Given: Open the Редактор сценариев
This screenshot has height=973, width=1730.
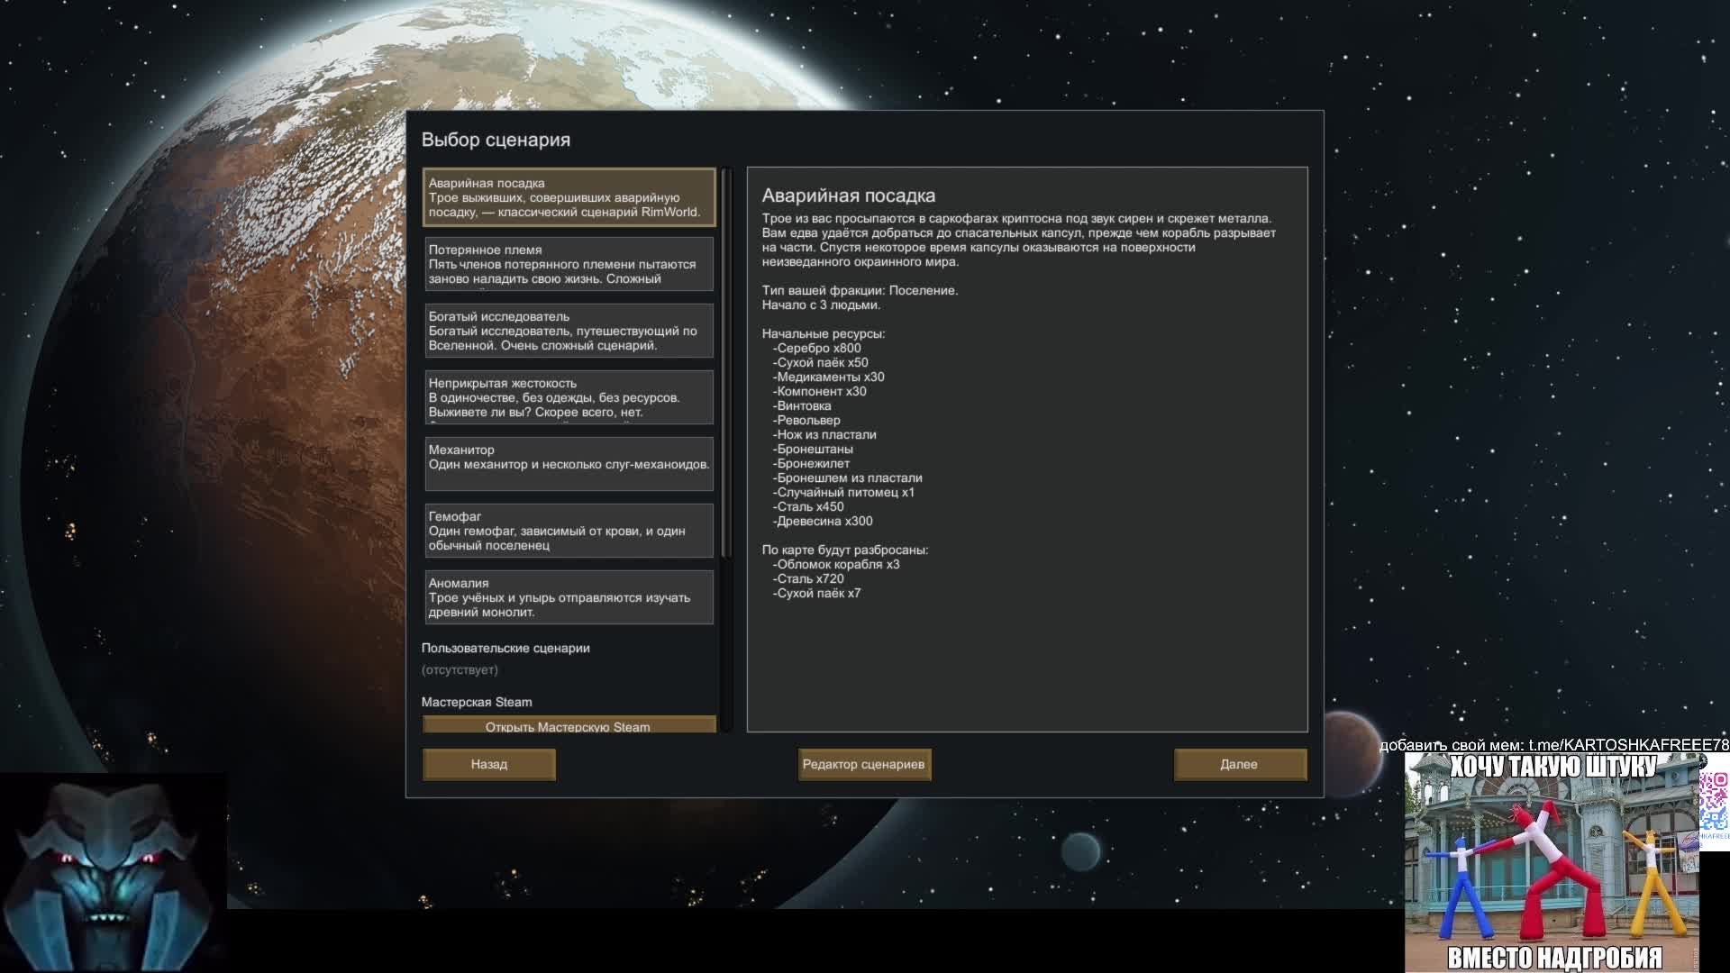Looking at the screenshot, I should click(863, 764).
